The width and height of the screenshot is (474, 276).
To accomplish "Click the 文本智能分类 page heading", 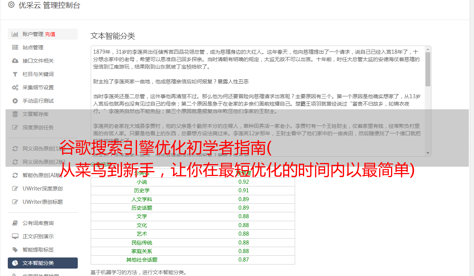I will pyautogui.click(x=113, y=36).
